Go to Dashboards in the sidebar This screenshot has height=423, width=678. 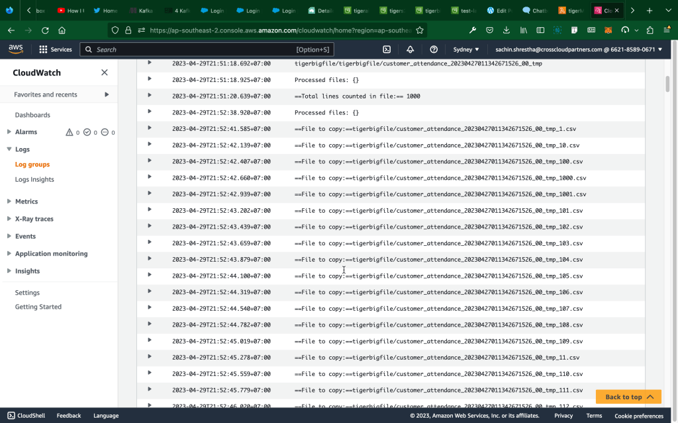point(32,115)
